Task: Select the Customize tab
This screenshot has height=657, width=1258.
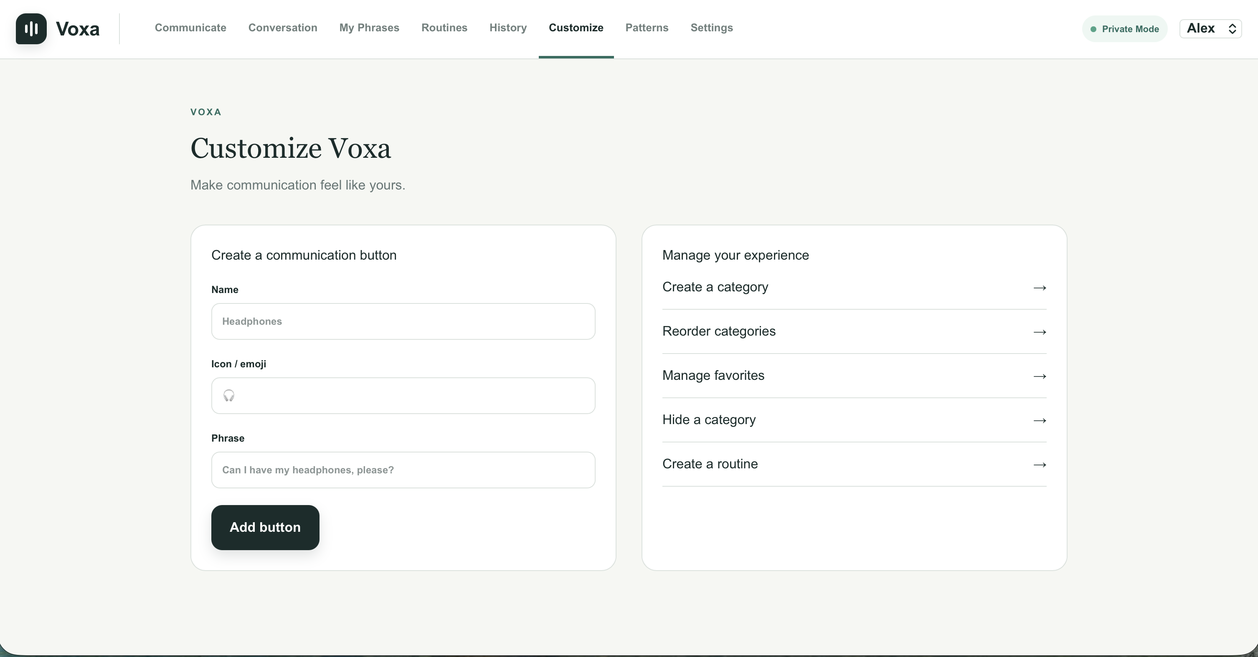Action: (x=576, y=28)
